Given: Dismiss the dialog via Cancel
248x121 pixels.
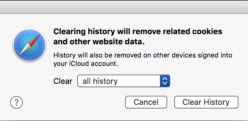Looking at the screenshot, I should tap(146, 102).
